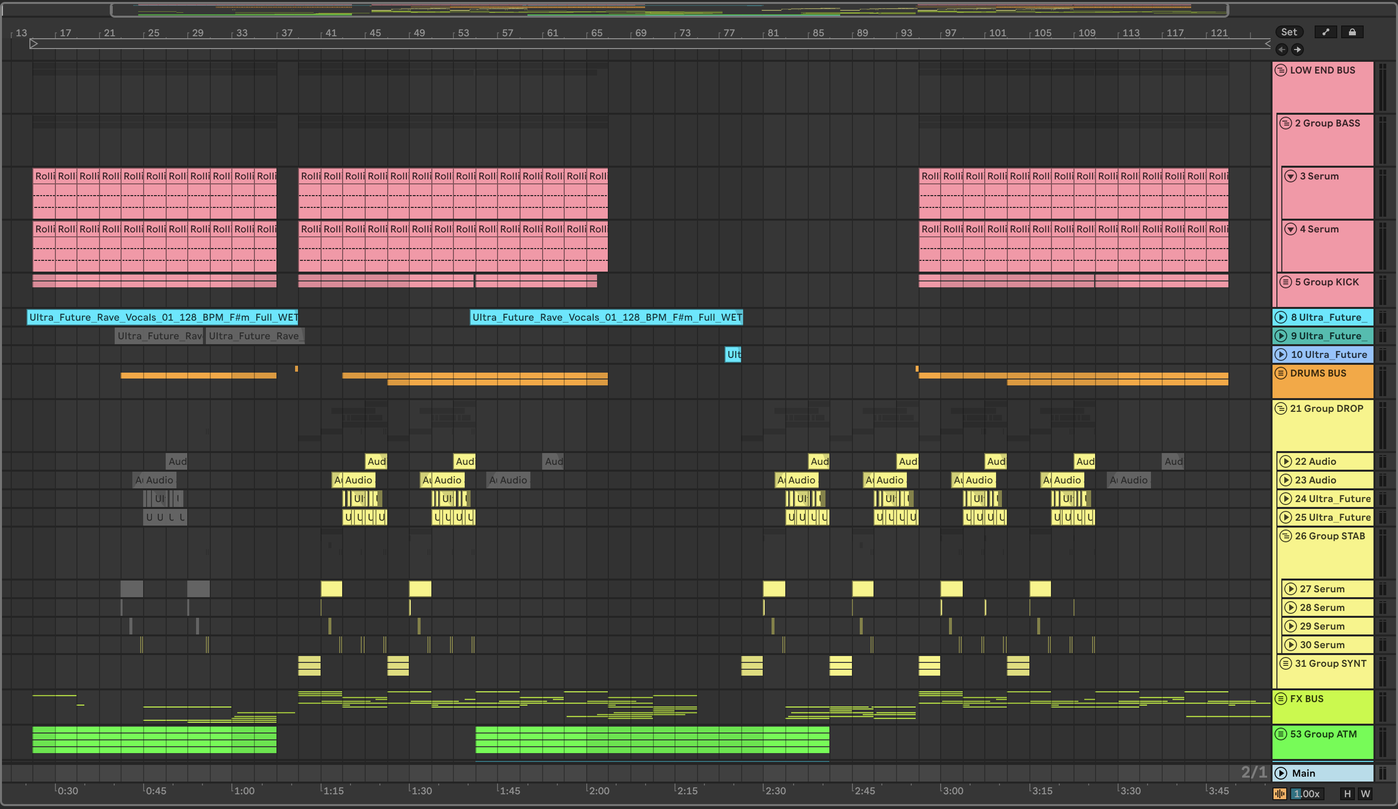
Task: Toggle the 3 Serum fold arrow
Action: pyautogui.click(x=1290, y=176)
